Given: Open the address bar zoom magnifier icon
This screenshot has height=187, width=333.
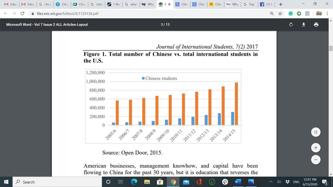Looking at the screenshot, I should click(272, 14).
